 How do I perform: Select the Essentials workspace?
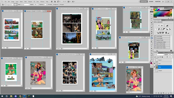[x=144, y=2]
